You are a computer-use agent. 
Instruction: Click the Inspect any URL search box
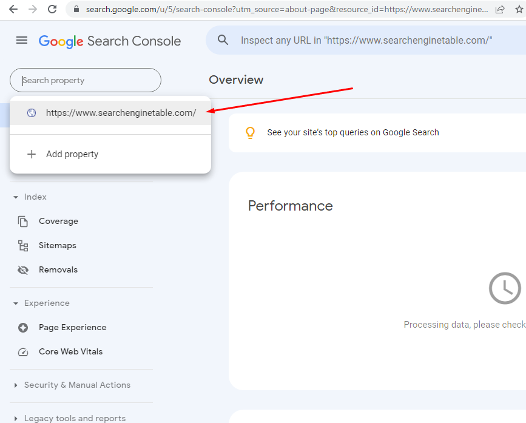tap(366, 40)
